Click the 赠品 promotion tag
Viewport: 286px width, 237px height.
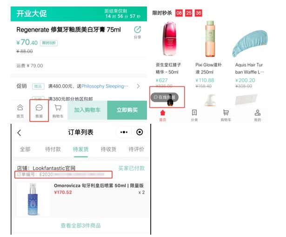tap(38, 86)
